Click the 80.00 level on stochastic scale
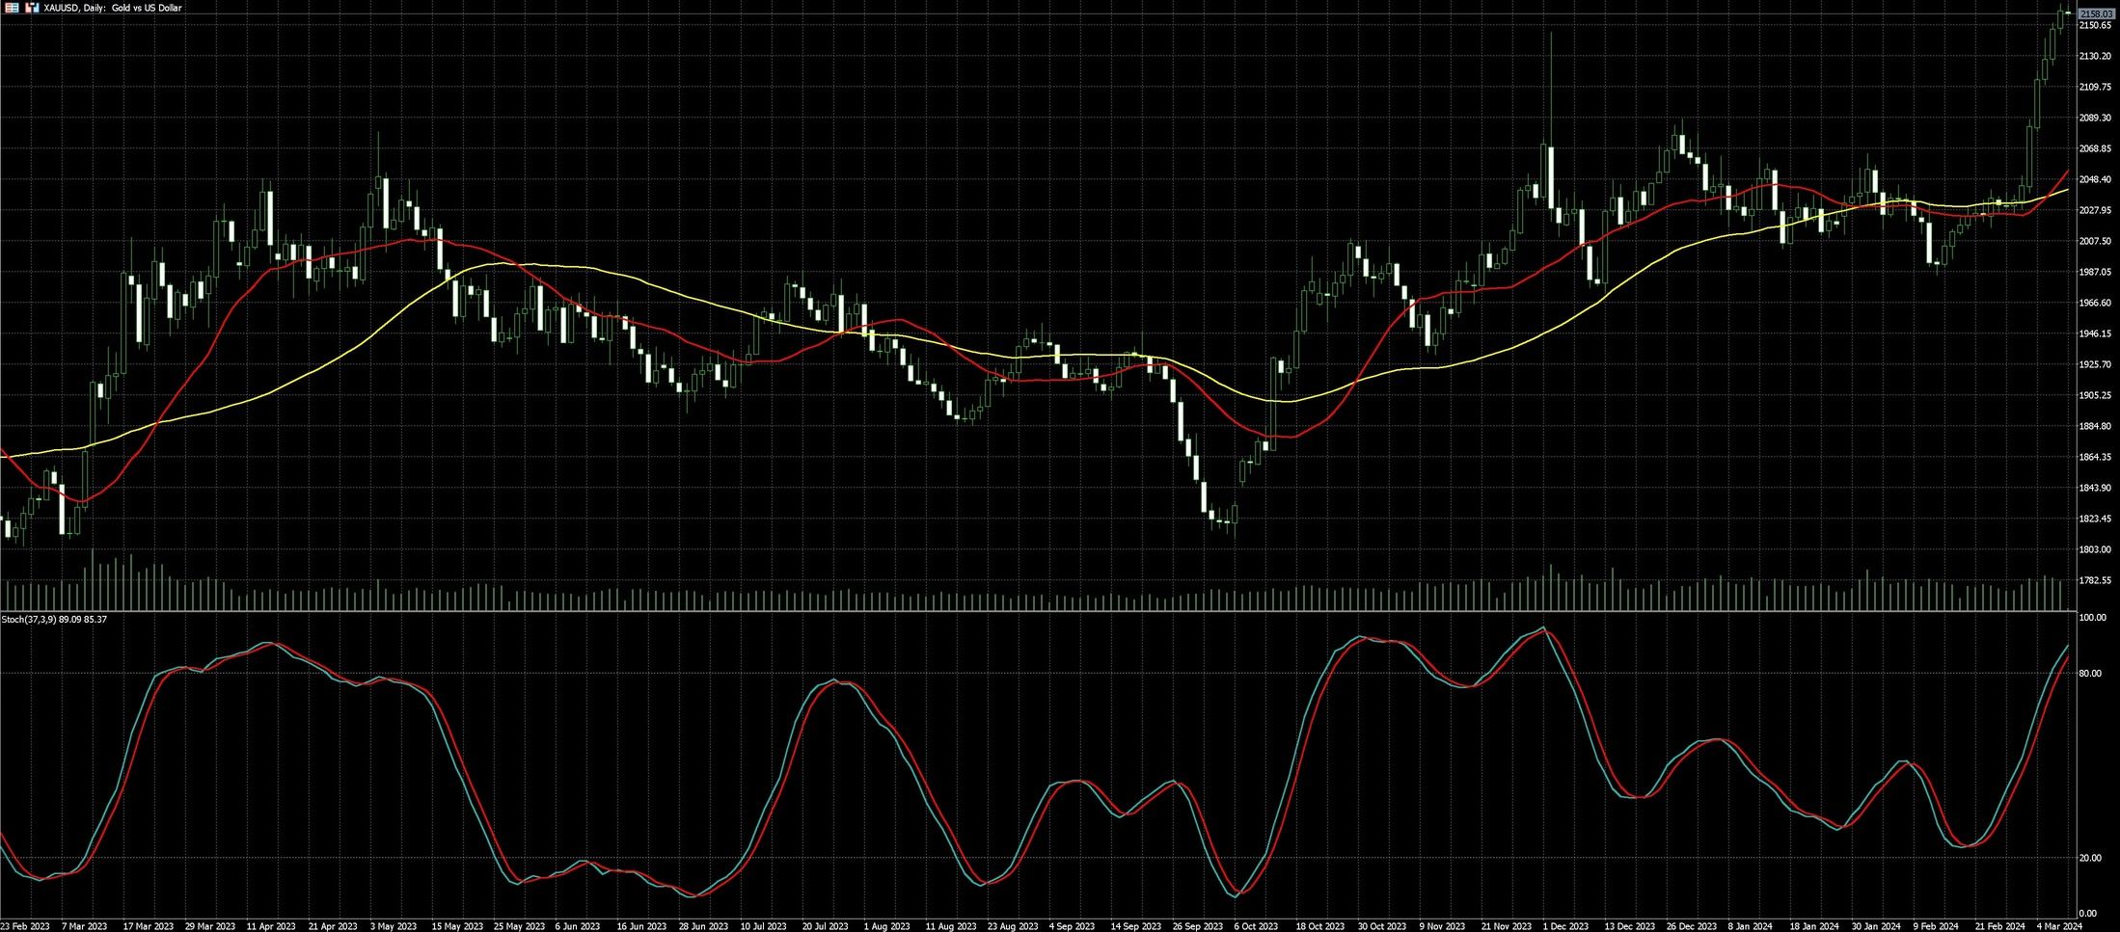Image resolution: width=2120 pixels, height=932 pixels. [2089, 673]
